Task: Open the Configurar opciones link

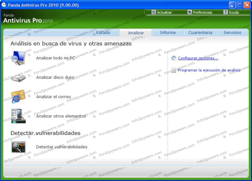Action: point(198,58)
